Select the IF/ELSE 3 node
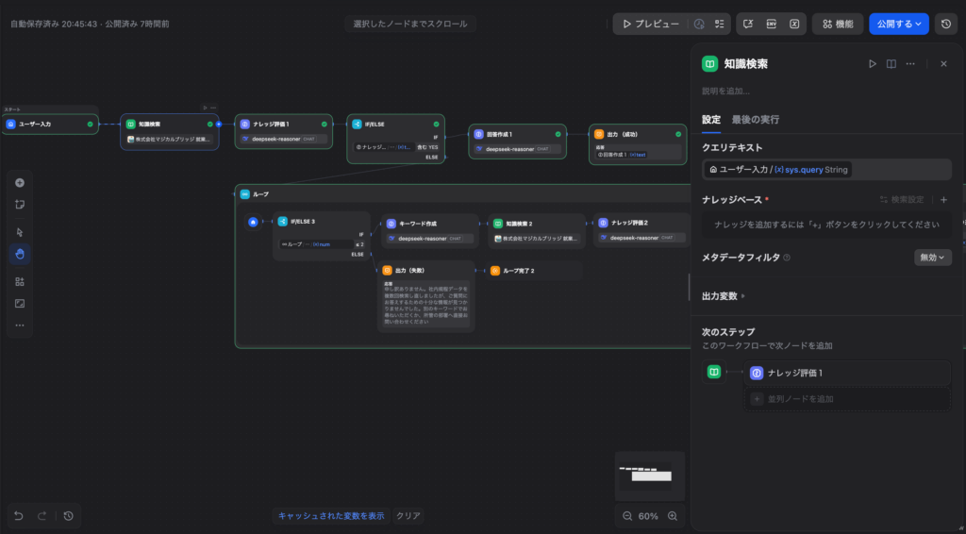Screen dimensions: 966x534 click(322, 236)
